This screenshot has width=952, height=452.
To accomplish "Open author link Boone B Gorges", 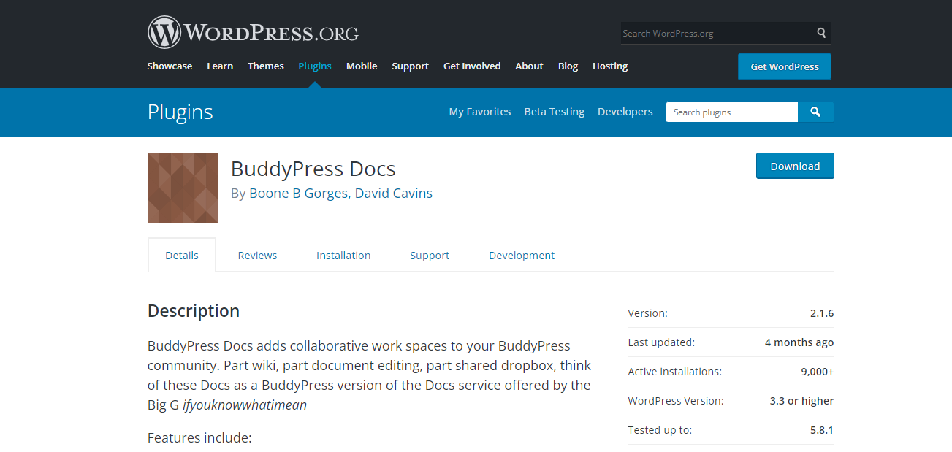I will (298, 193).
